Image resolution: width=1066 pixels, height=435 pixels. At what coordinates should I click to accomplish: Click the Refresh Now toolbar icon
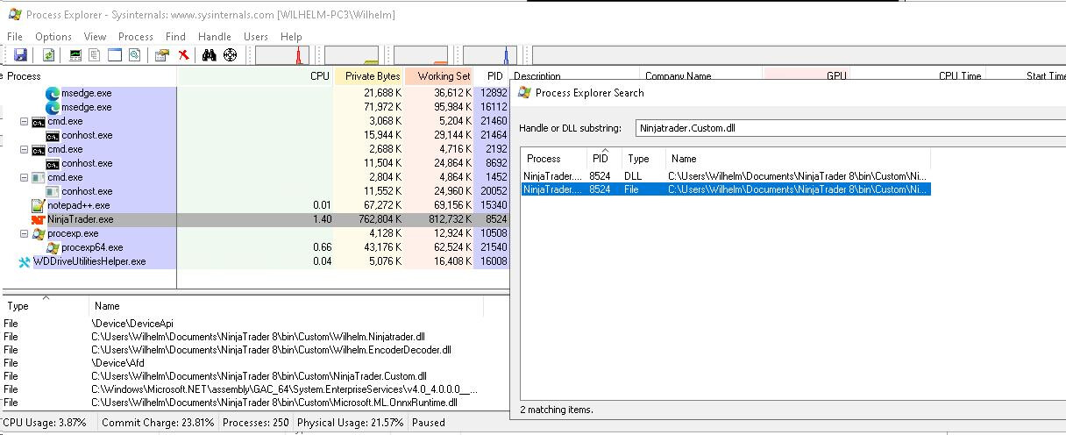pyautogui.click(x=48, y=55)
